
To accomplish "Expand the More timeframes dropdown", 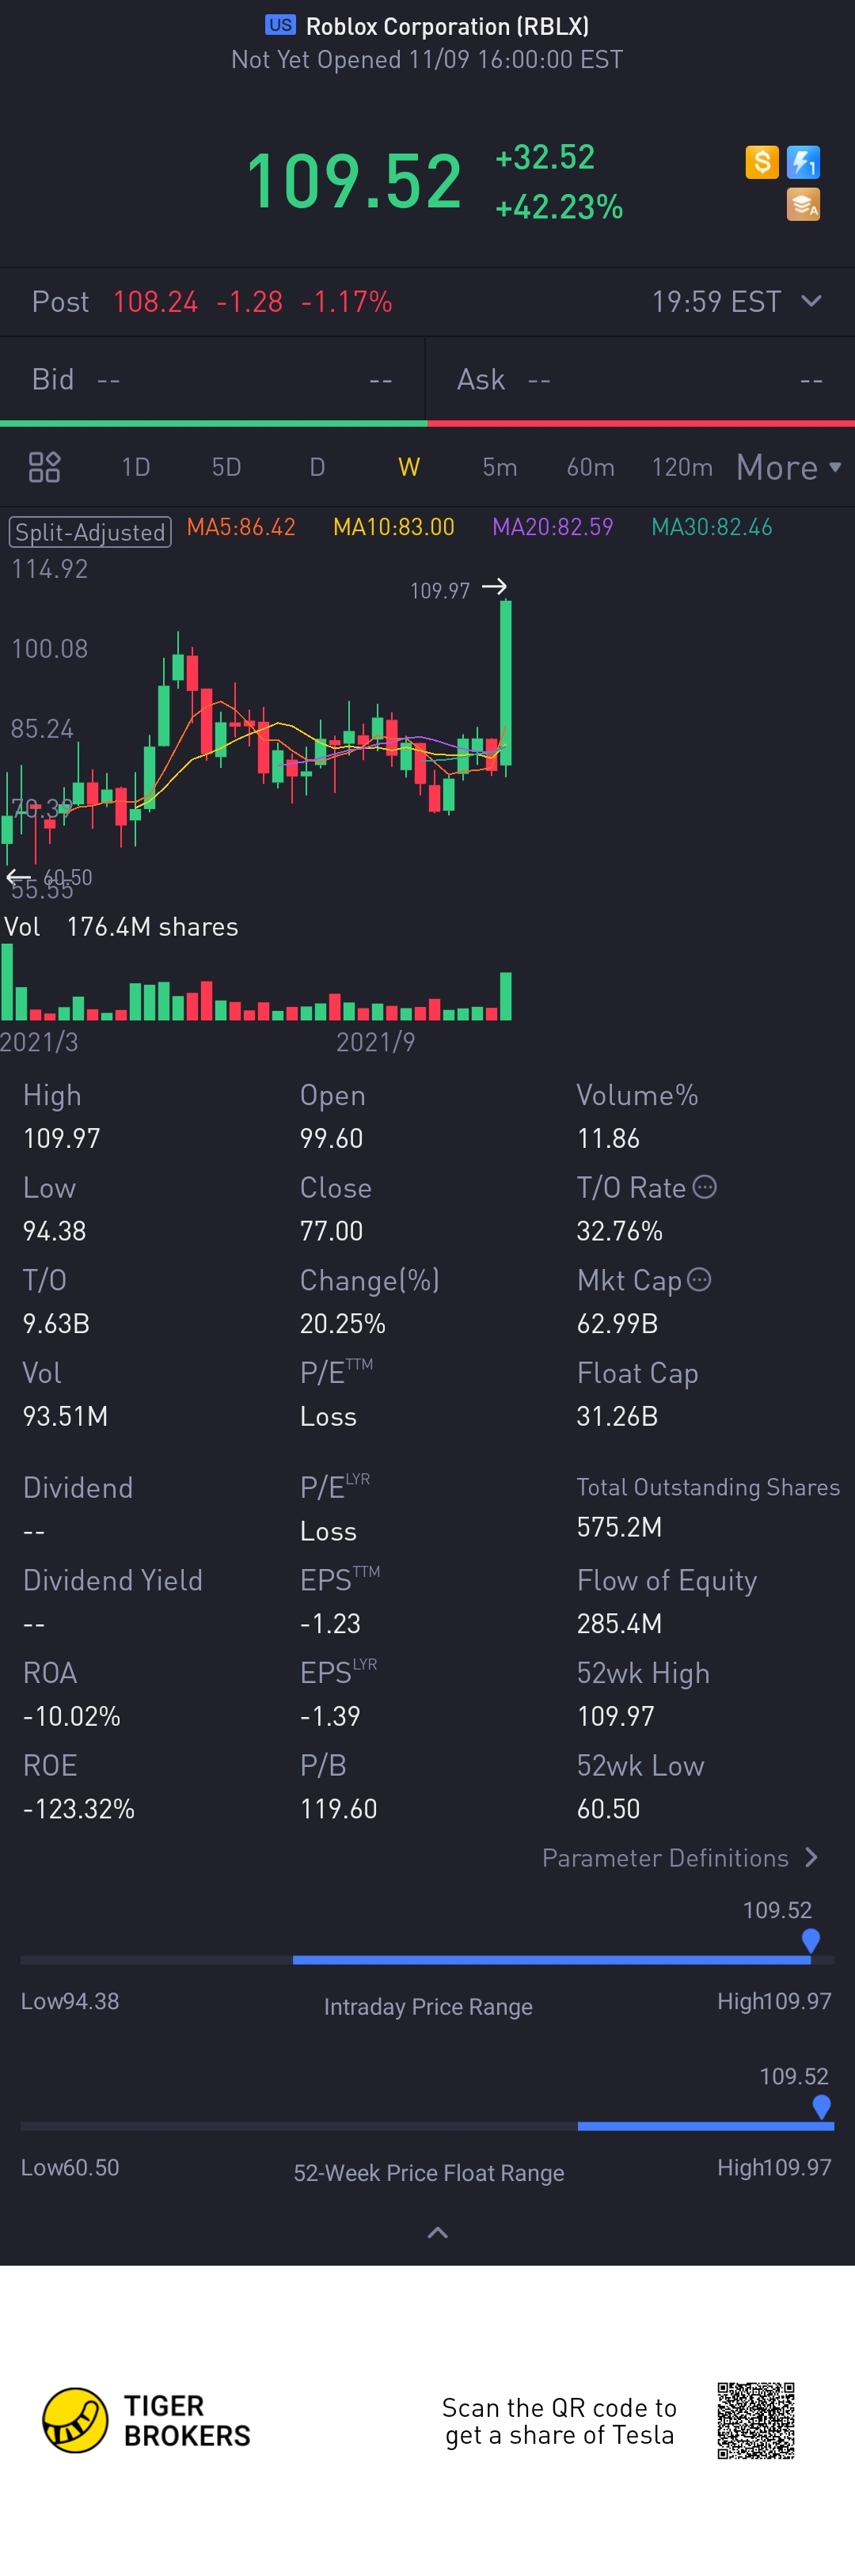I will [788, 467].
